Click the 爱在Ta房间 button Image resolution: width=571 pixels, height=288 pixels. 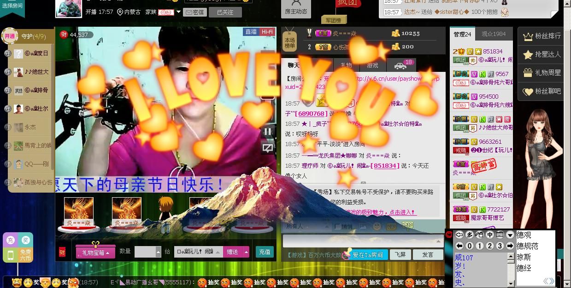[x=367, y=255]
